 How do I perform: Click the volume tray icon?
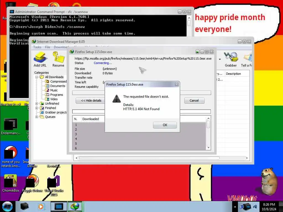255,206
